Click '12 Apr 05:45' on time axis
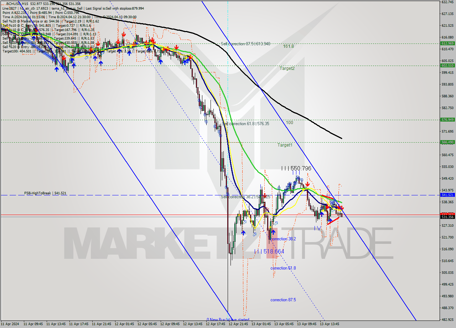This screenshot has height=328, width=456. tap(147, 324)
